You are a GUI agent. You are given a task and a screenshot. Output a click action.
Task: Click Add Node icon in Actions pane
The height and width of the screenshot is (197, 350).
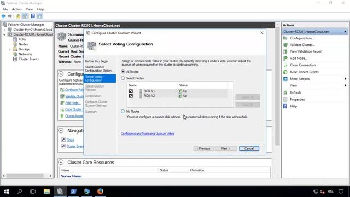pyautogui.click(x=285, y=58)
